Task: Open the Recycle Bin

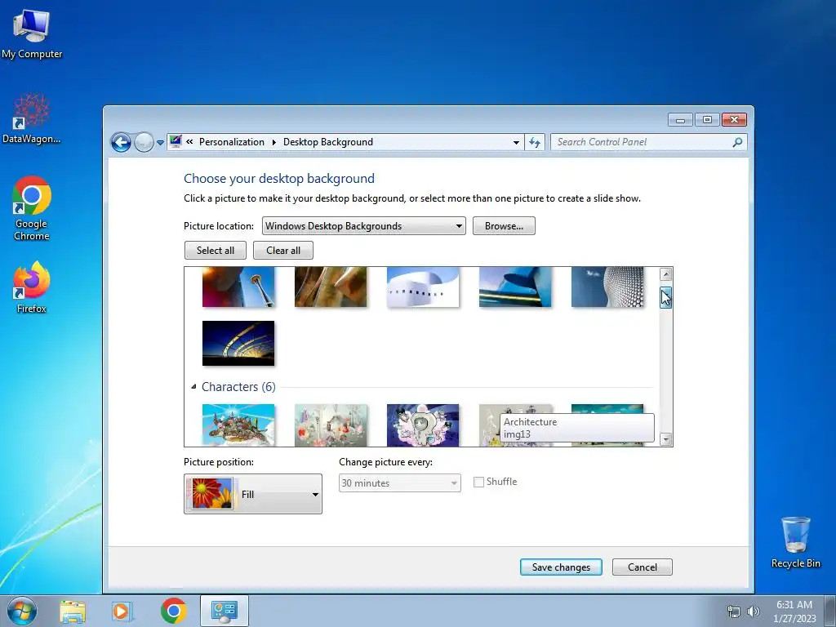Action: [795, 542]
